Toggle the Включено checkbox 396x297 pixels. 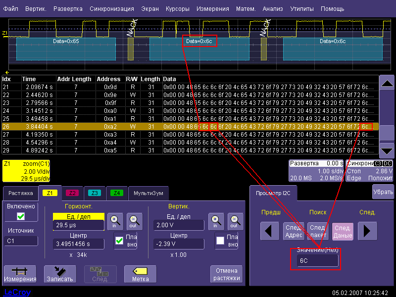pyautogui.click(x=20, y=216)
